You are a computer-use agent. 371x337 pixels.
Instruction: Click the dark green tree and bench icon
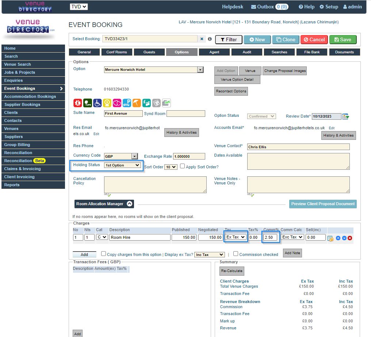[88, 103]
